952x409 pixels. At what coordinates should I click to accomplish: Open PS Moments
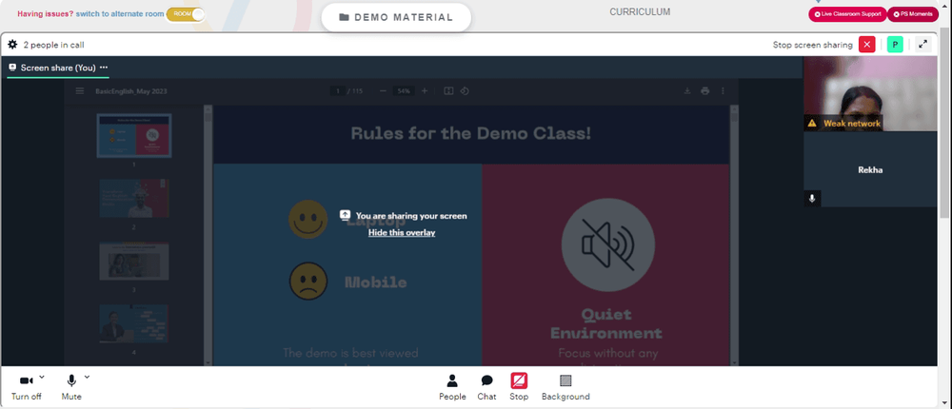tap(913, 14)
